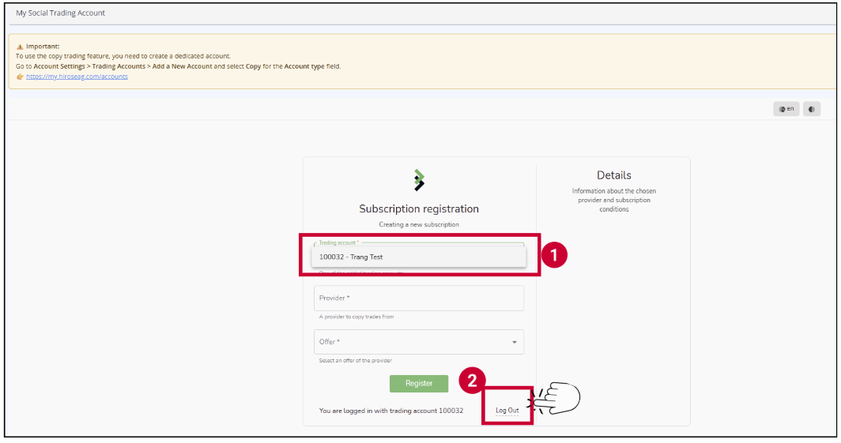The height and width of the screenshot is (443, 841).
Task: Expand the Offer dropdown arrow
Action: [x=515, y=342]
